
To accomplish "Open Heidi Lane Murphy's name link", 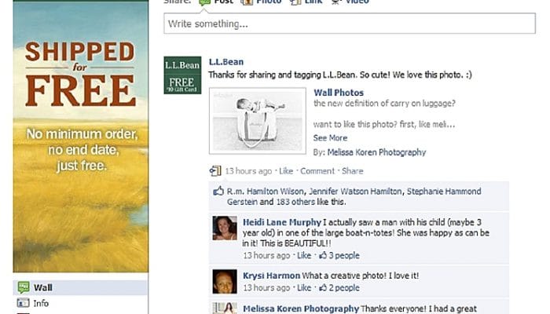I will pos(282,222).
